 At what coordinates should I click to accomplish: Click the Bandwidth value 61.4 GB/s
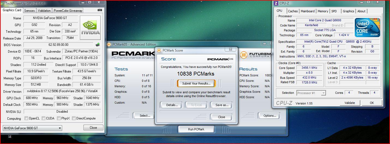87,85
